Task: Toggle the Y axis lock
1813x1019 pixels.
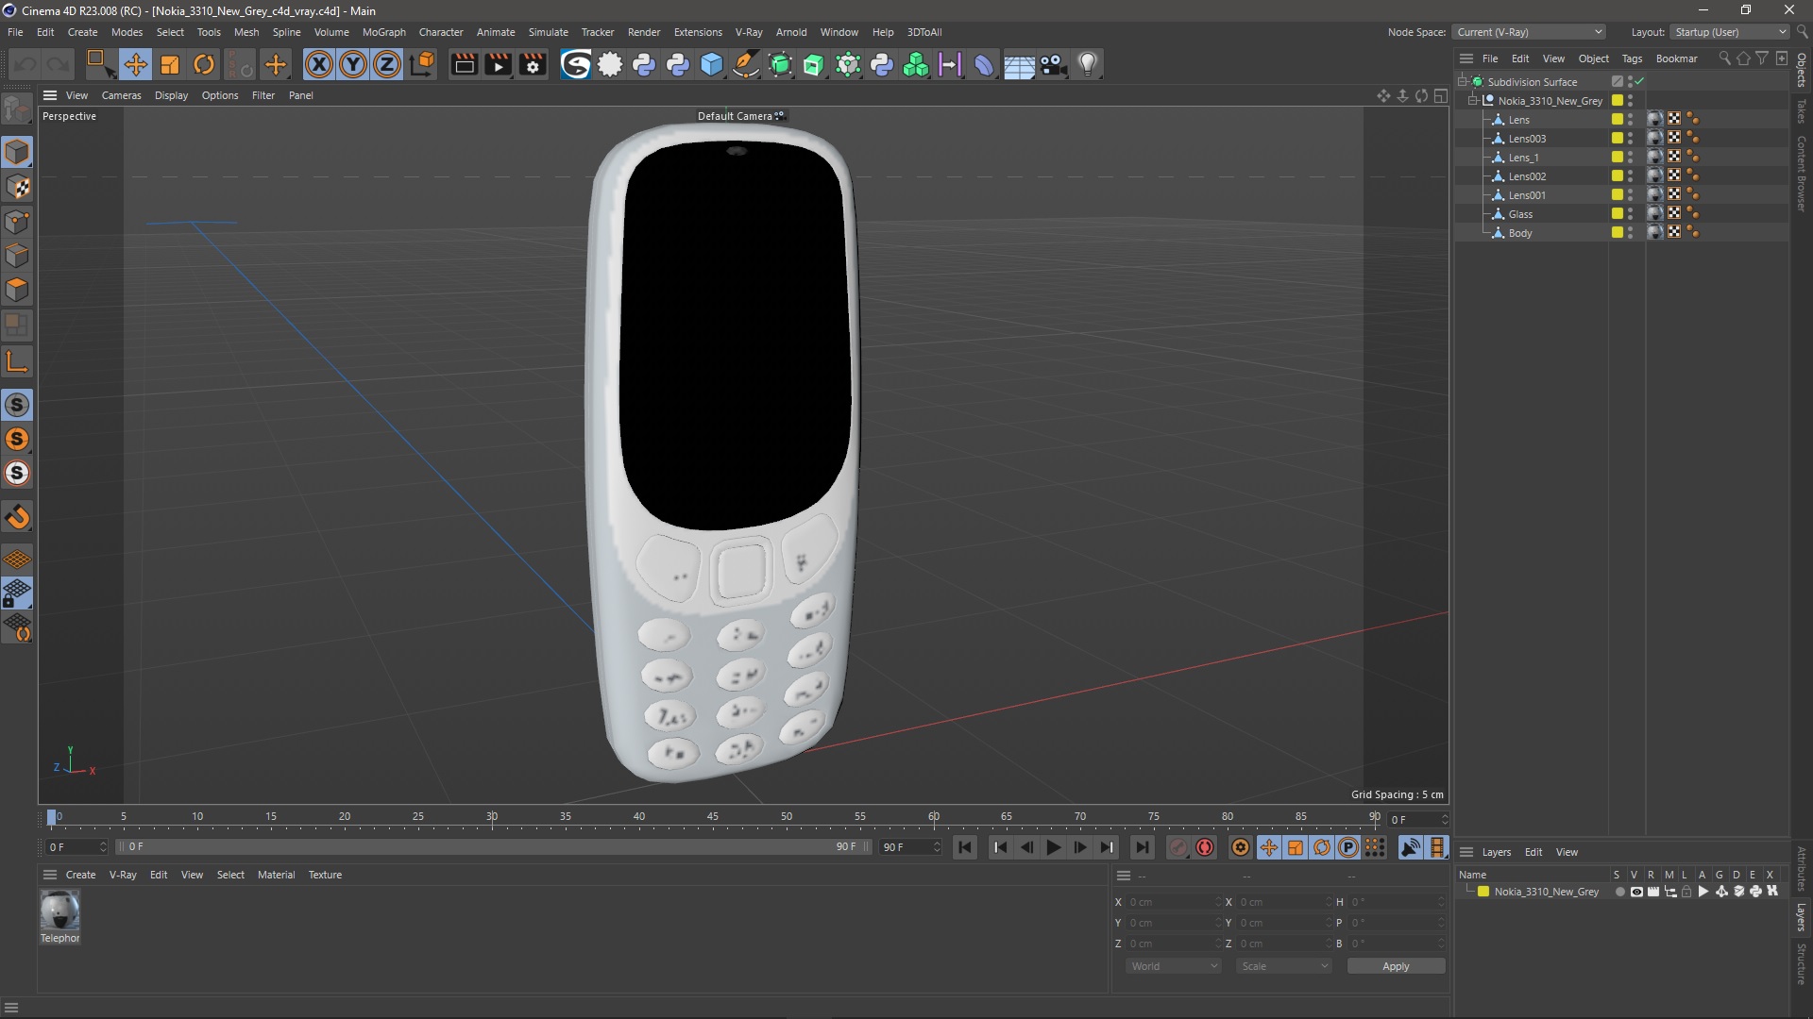Action: 353,64
